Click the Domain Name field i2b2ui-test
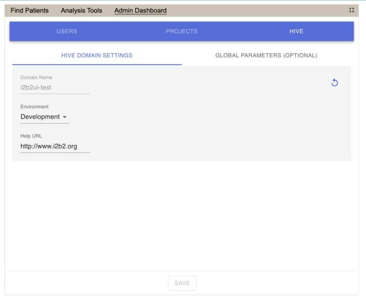 coord(55,87)
